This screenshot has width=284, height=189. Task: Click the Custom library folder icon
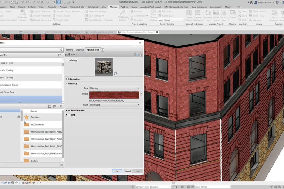click(x=27, y=161)
